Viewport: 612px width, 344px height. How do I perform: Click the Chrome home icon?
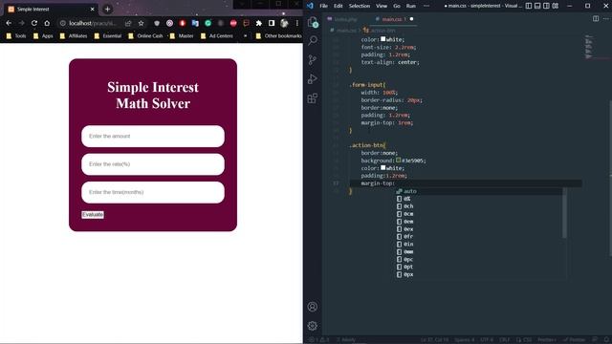[47, 23]
